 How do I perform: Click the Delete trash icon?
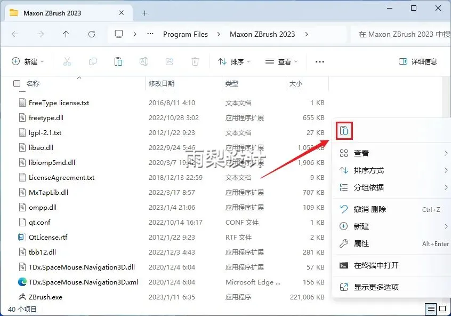(x=195, y=61)
